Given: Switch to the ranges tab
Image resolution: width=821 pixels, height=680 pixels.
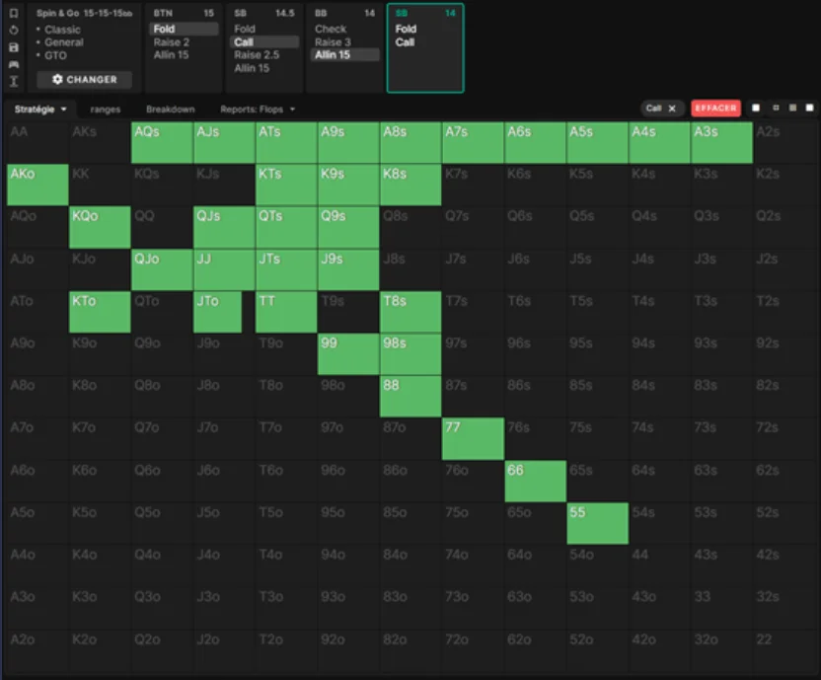Looking at the screenshot, I should click(x=105, y=110).
